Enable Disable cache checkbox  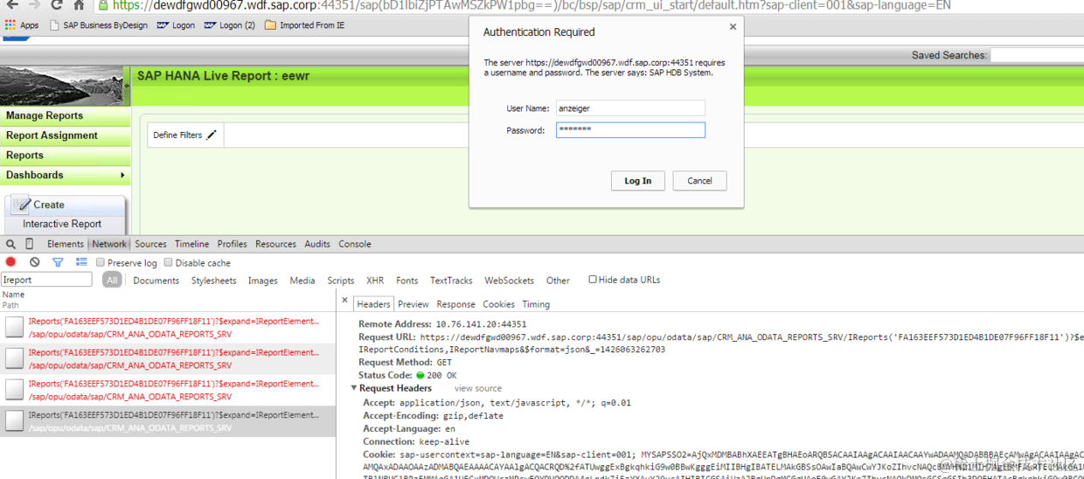coord(168,263)
